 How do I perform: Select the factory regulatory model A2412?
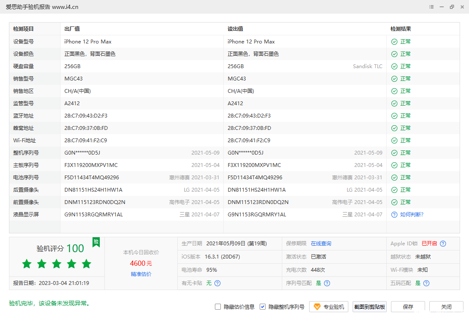pyautogui.click(x=72, y=103)
